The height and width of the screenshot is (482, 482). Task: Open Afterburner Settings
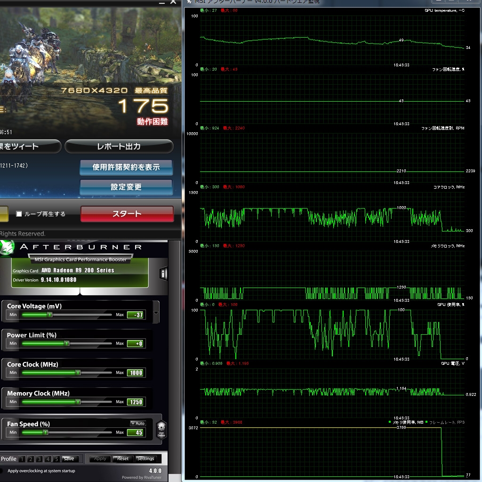146,458
